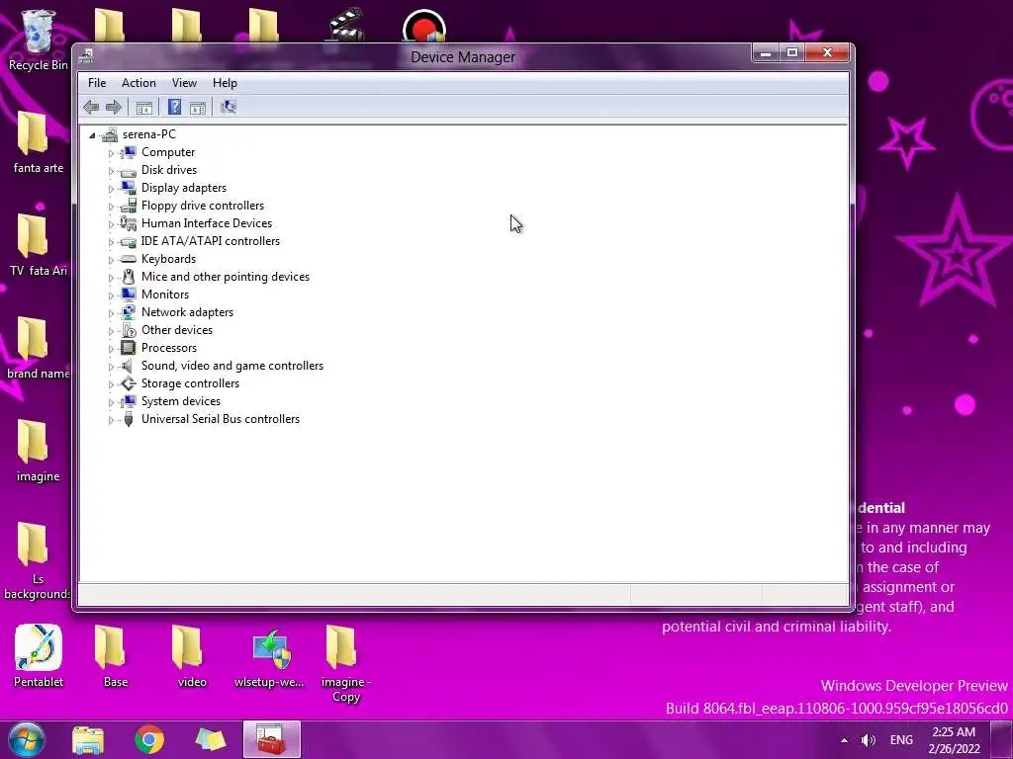The height and width of the screenshot is (759, 1013).
Task: Click the Sound, video and game controllers icon
Action: tap(129, 366)
